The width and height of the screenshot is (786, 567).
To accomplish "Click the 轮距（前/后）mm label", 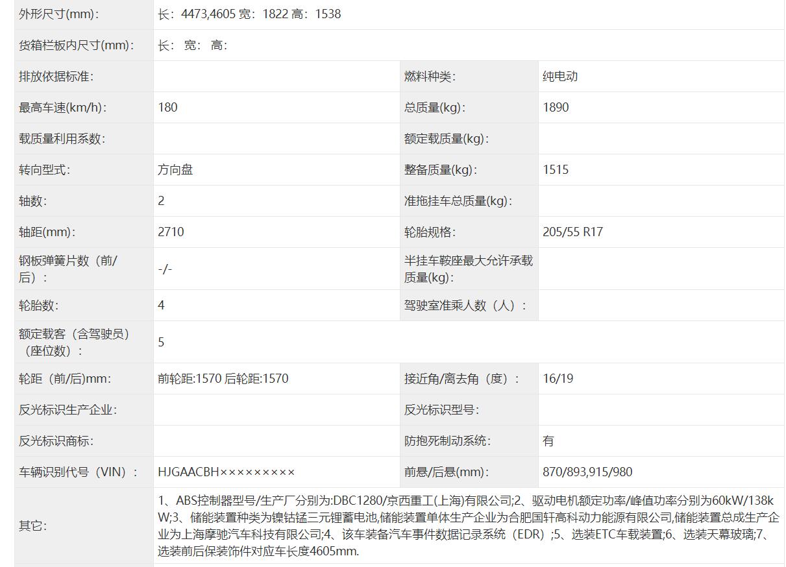I will (65, 379).
